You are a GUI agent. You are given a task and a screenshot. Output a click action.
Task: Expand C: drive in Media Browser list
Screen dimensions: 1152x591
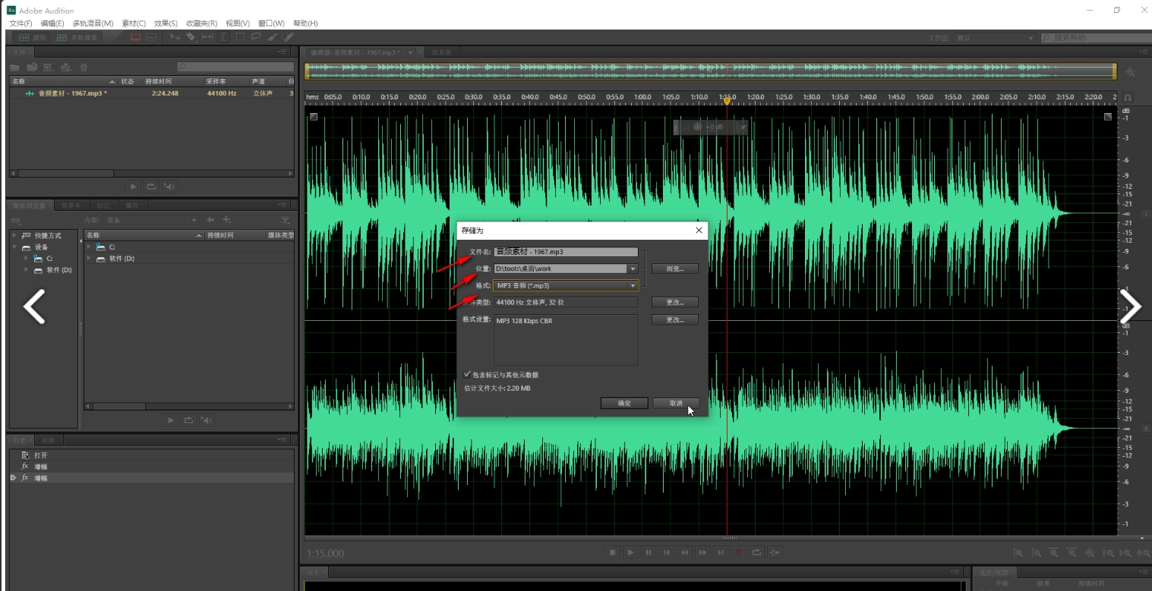click(90, 247)
